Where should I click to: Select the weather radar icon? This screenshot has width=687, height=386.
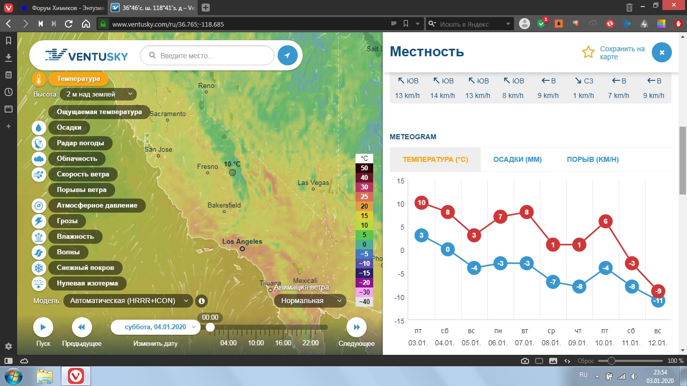tap(39, 143)
